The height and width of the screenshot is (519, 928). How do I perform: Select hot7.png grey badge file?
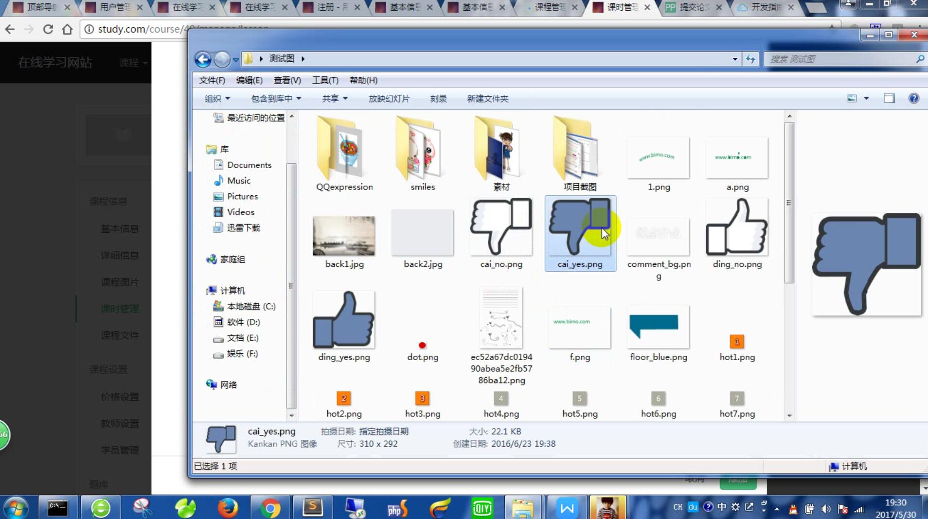click(x=737, y=398)
